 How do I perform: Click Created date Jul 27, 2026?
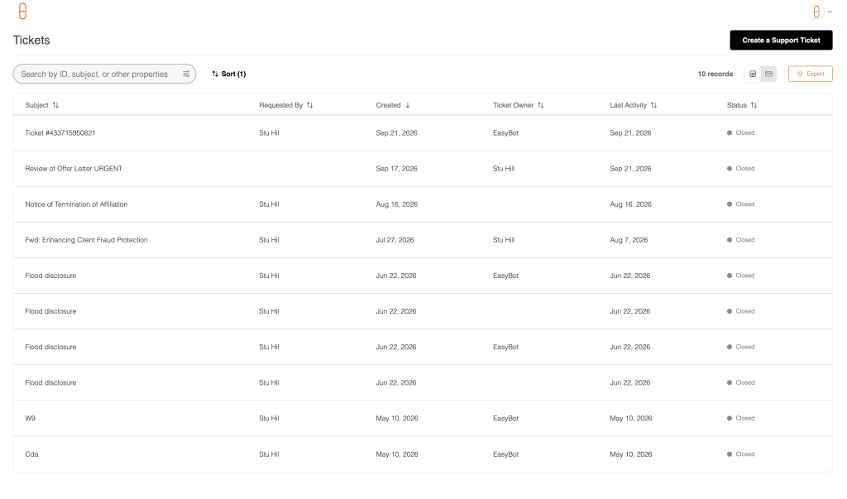click(x=395, y=240)
